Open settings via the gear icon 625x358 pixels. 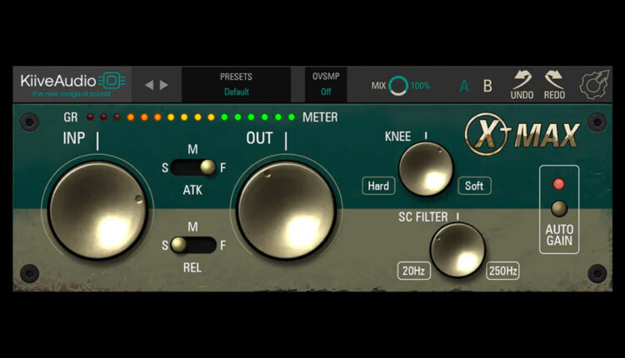tap(594, 85)
